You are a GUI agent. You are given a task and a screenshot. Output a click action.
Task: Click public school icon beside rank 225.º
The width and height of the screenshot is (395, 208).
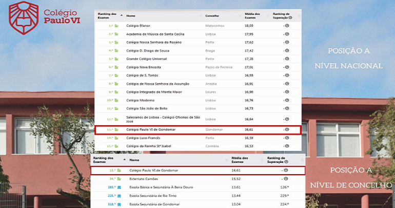[x=119, y=196]
